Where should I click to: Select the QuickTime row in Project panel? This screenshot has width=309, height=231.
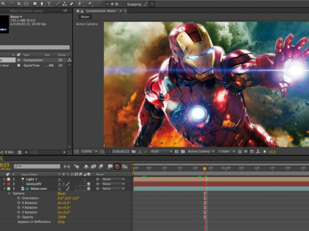[33, 66]
